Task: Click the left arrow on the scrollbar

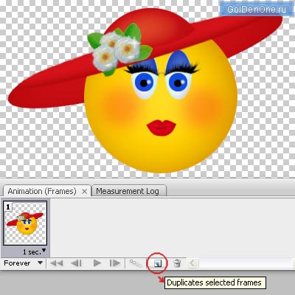Action: tap(192, 263)
